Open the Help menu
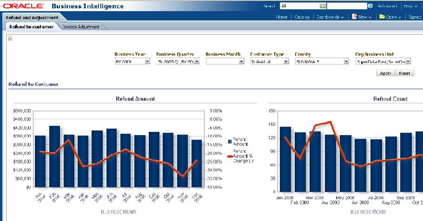Viewport: 423px width, 221px height. click(410, 6)
